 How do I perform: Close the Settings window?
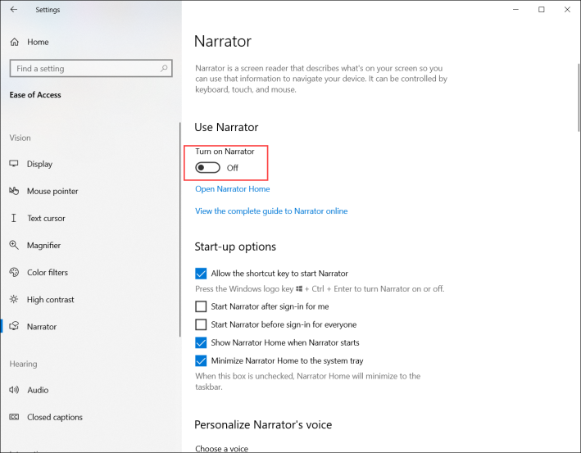tap(567, 10)
